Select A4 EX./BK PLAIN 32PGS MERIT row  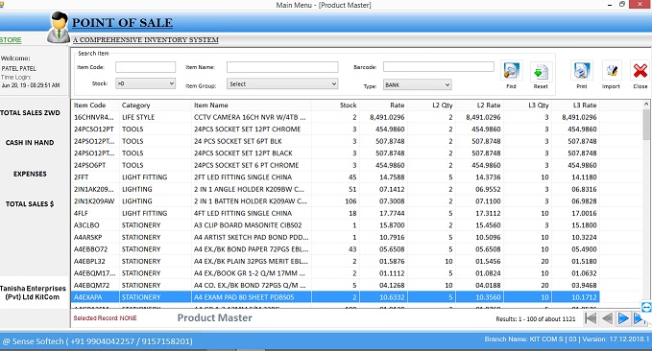tap(335, 261)
